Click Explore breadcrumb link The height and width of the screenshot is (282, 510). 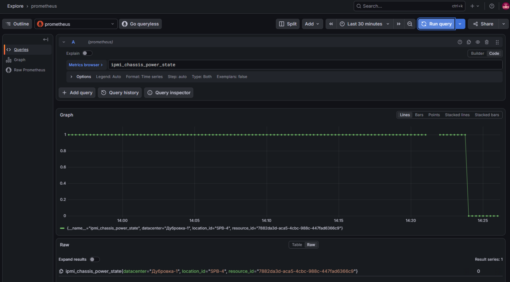pyautogui.click(x=15, y=6)
